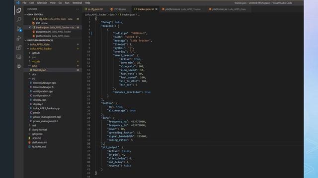This screenshot has height=178, width=318.
Task: Open the Run and Debug icon
Action: click(x=19, y=38)
